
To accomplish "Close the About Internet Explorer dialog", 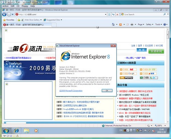I will point(113,46).
